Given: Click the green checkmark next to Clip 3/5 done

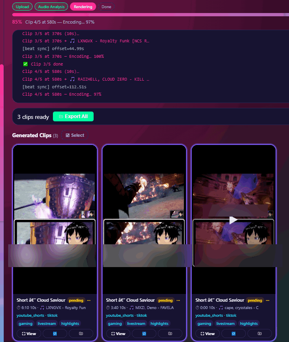Looking at the screenshot, I should (26, 64).
